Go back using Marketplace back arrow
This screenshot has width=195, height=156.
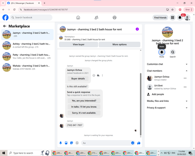(5, 26)
